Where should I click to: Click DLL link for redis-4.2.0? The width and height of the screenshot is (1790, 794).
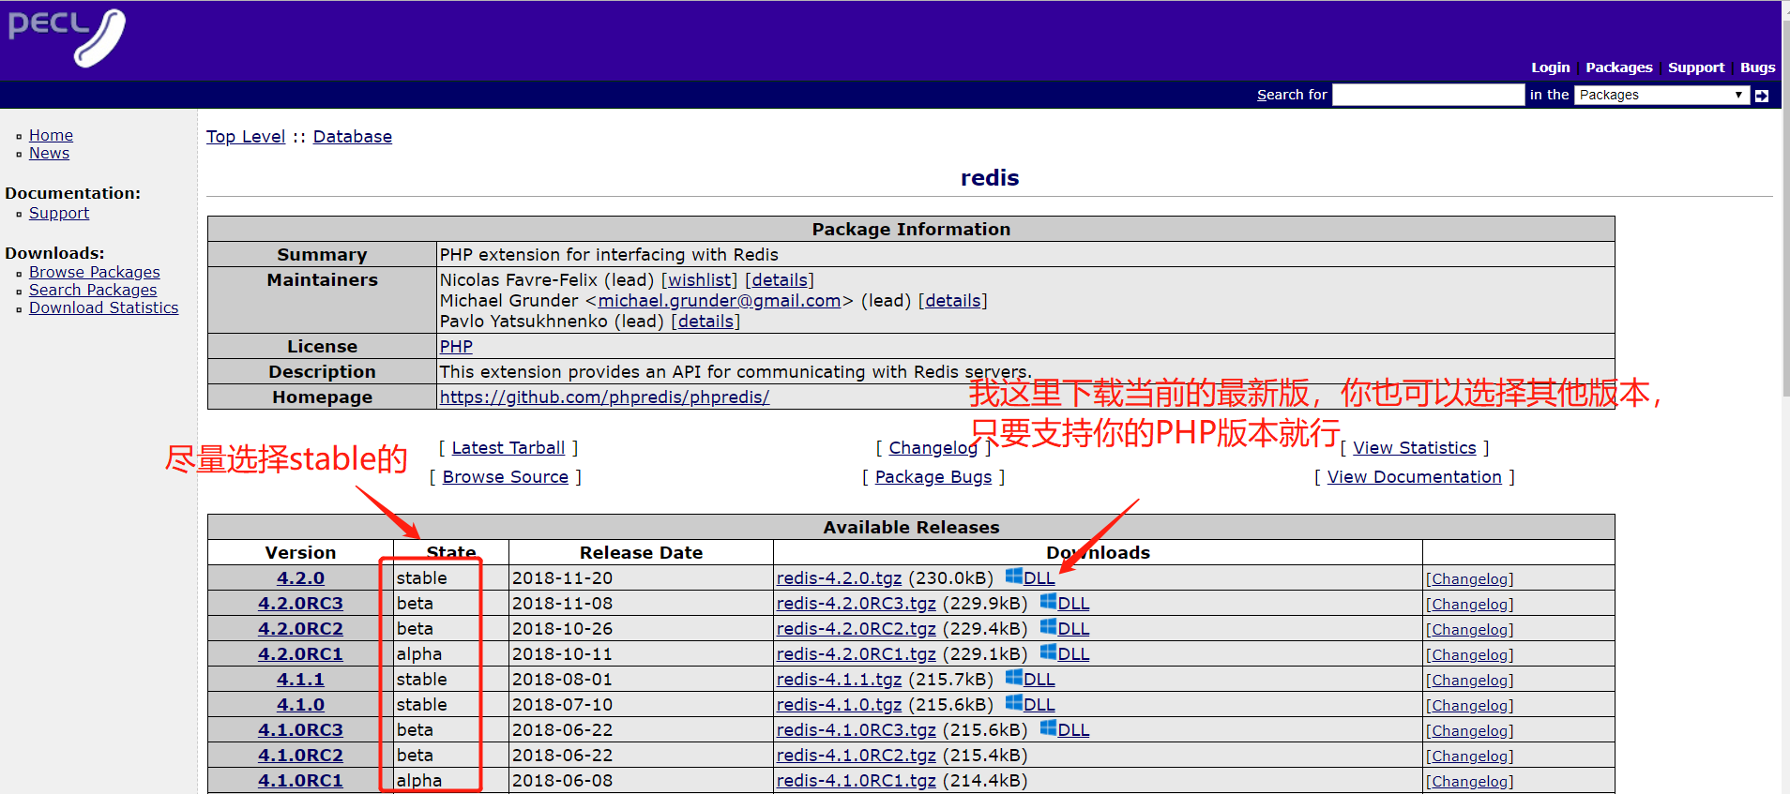[x=1039, y=578]
